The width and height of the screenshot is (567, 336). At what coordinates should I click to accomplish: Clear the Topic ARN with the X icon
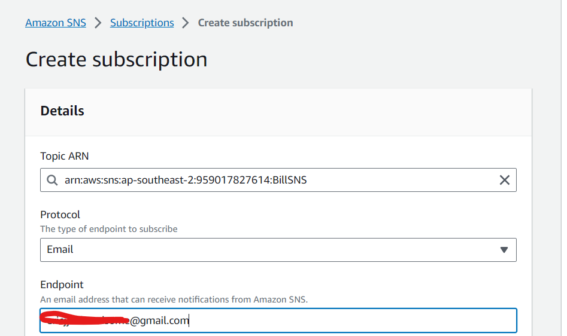pyautogui.click(x=505, y=180)
